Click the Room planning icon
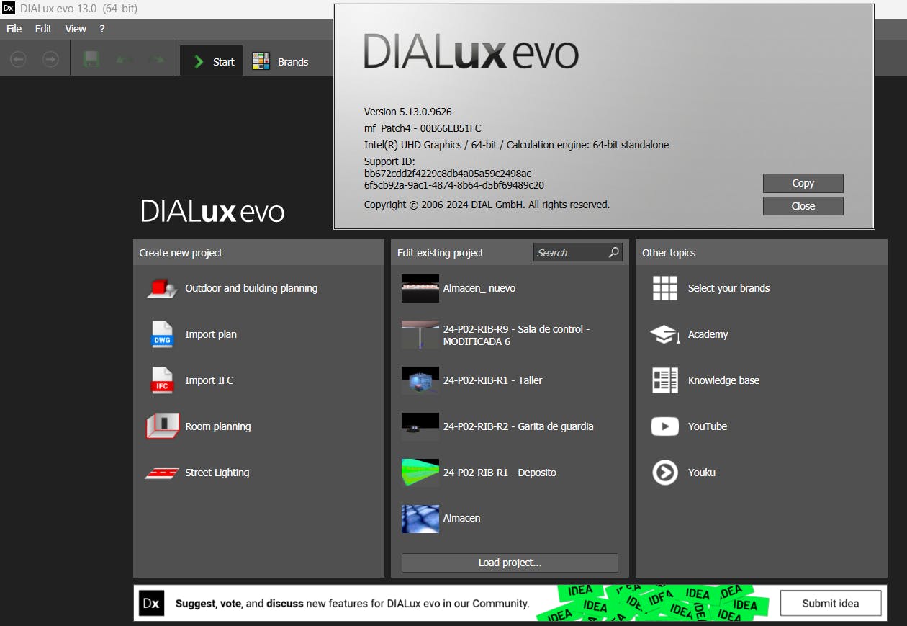 pos(162,426)
